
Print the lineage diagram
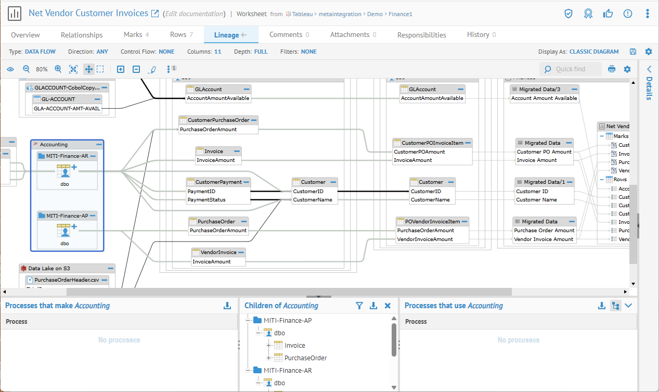612,69
